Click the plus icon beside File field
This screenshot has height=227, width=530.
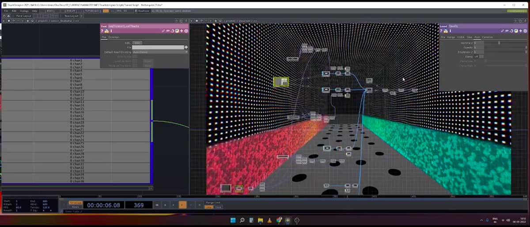pyautogui.click(x=186, y=47)
